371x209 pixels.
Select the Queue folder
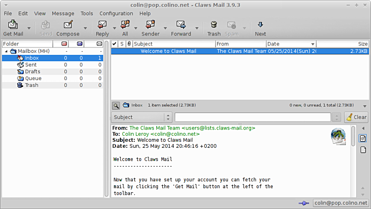pos(52,79)
